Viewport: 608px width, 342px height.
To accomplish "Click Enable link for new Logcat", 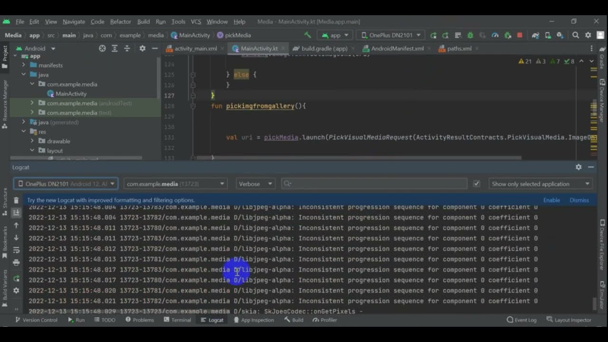I will 551,200.
